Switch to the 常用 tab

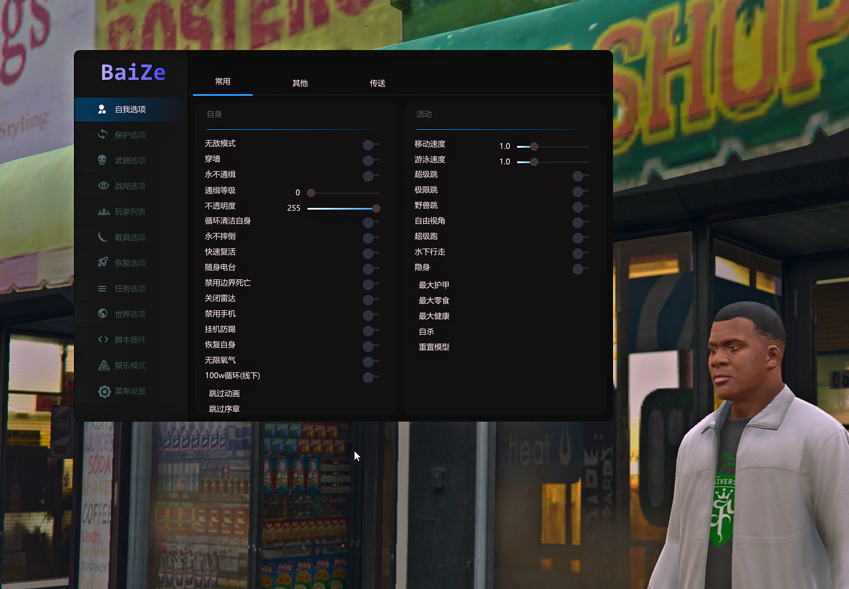click(x=223, y=82)
